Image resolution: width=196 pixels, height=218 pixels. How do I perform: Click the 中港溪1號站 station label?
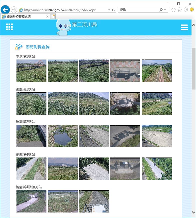[x=25, y=56]
